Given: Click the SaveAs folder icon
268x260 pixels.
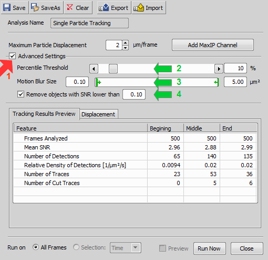Looking at the screenshot, I should [35, 7].
